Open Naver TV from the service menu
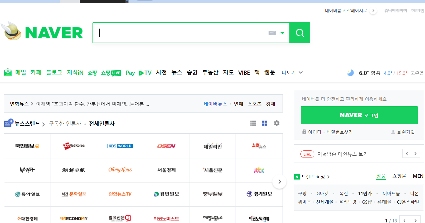The width and height of the screenshot is (425, 223). pos(145,73)
